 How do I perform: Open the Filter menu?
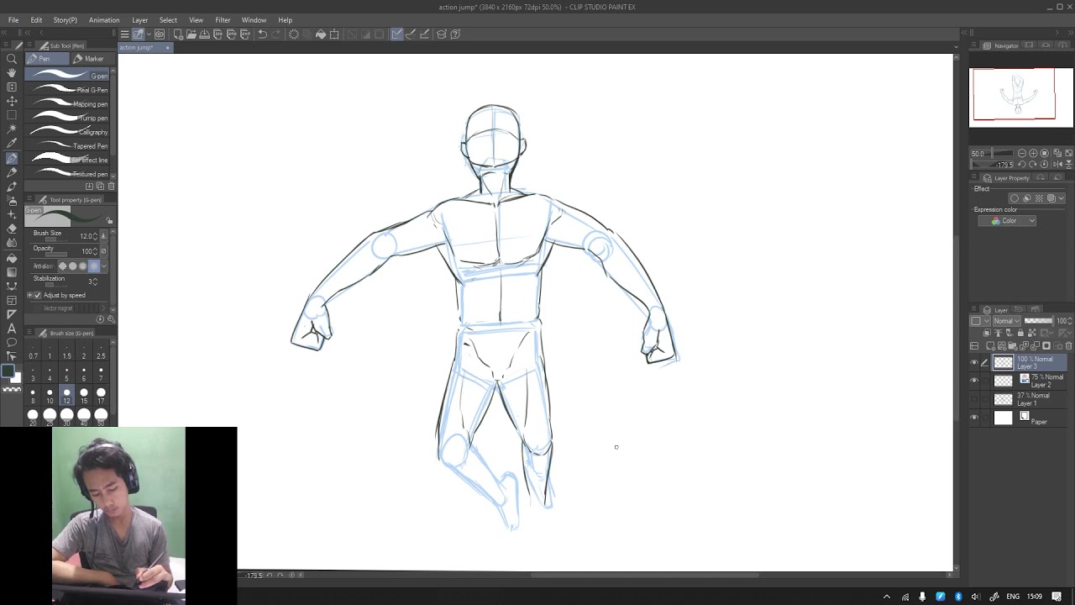click(223, 20)
